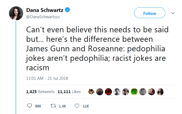Click Dana Schwartz's profile photo

[x=16, y=13]
